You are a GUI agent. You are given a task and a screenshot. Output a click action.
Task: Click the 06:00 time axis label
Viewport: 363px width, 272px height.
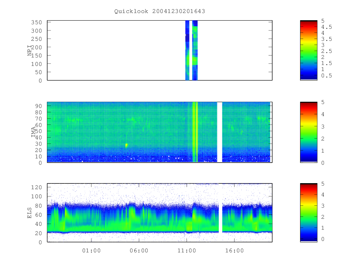click(139, 251)
